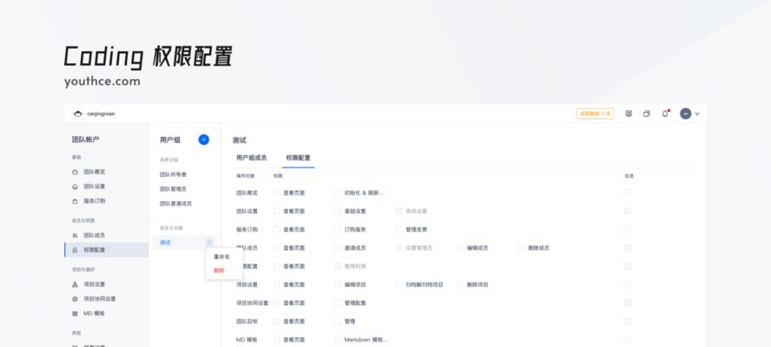Click the user avatar in top bar

point(685,114)
